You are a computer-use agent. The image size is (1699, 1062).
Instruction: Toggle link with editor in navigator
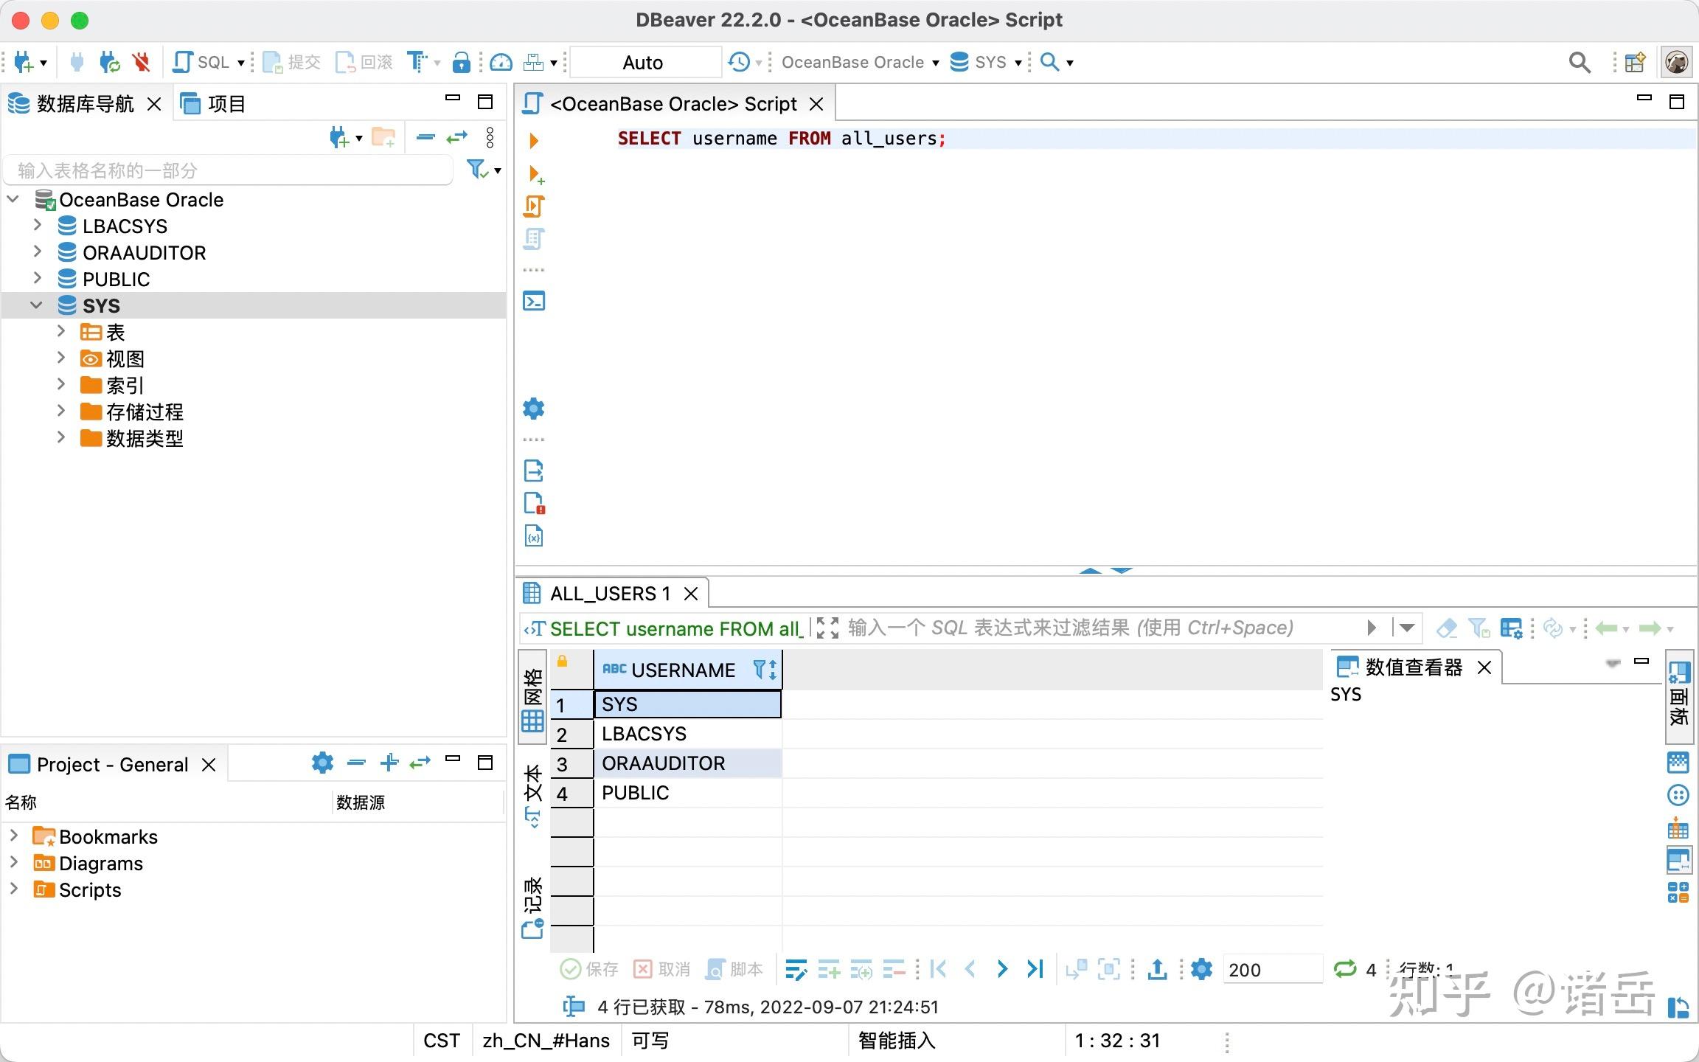click(457, 137)
